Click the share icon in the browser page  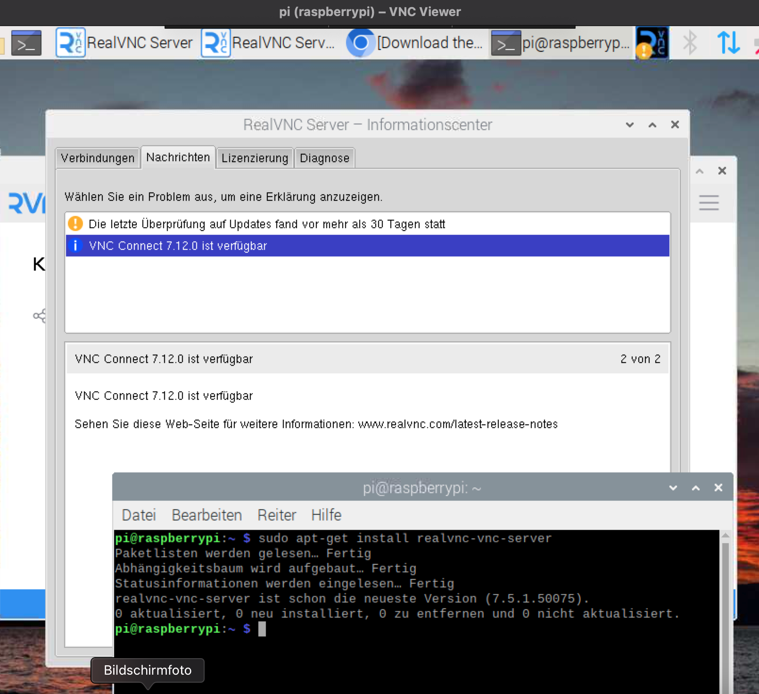coord(40,315)
